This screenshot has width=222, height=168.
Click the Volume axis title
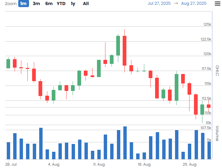(x=217, y=133)
